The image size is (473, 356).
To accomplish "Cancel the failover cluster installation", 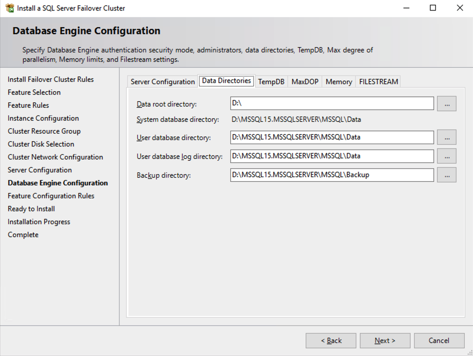I will [439, 341].
